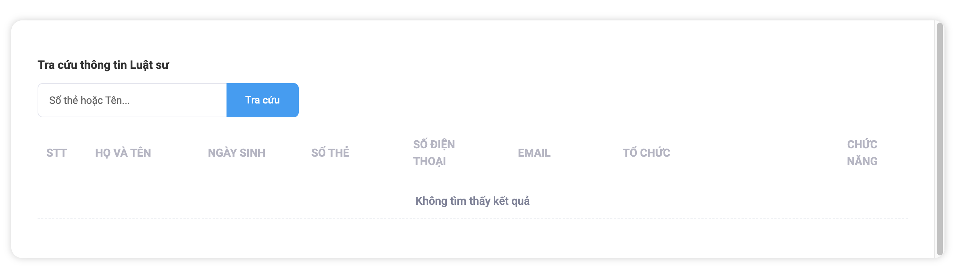Click the SỐ ĐIỆN THOẠI column header
Viewport: 960px width, 274px height.
point(434,153)
